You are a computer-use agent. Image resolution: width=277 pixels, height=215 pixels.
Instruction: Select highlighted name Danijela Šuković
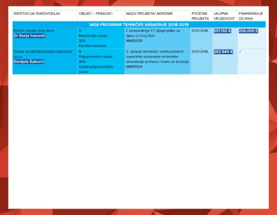29,62
